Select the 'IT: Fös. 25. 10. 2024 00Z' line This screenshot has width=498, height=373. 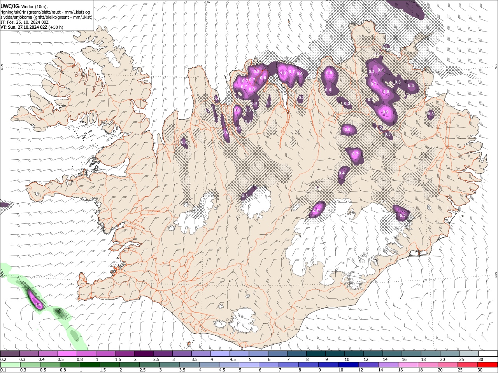25,22
